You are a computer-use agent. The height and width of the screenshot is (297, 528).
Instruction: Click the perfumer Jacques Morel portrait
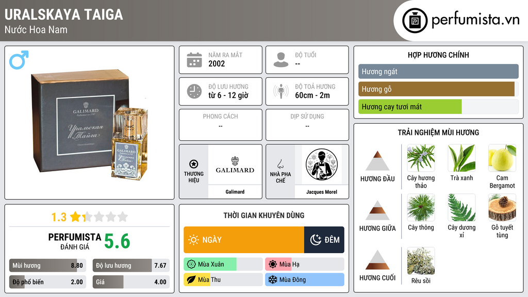(322, 164)
